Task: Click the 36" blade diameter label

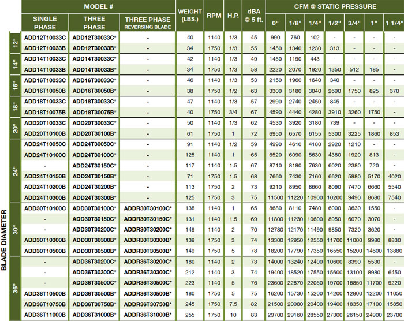Action: pyautogui.click(x=16, y=289)
